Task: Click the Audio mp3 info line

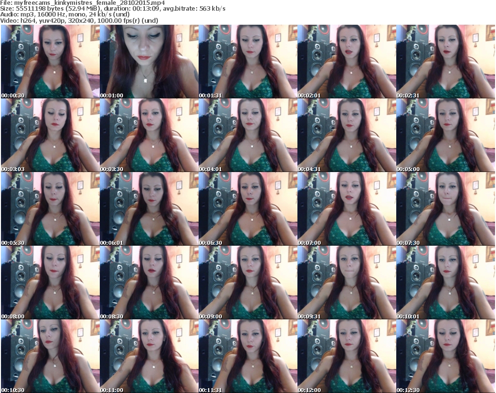Action: pos(65,15)
